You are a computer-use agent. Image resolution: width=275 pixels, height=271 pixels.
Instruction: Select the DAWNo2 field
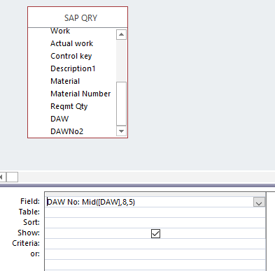click(66, 131)
